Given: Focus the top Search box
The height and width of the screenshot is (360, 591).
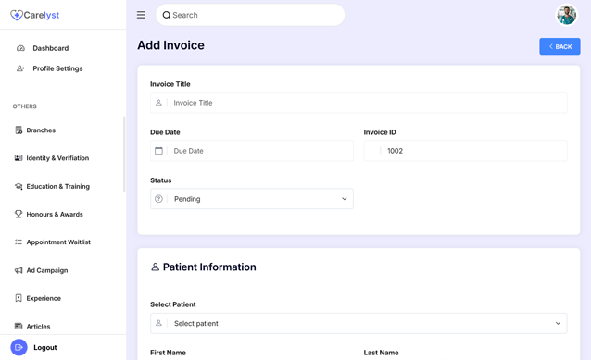Looking at the screenshot, I should 250,15.
